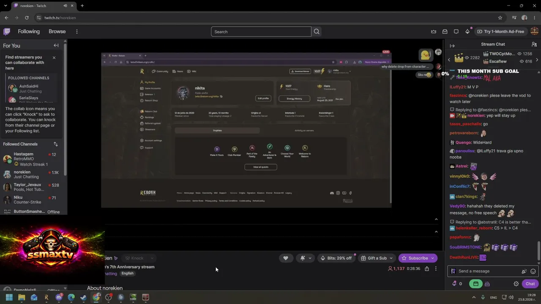This screenshot has height=304, width=541.
Task: Gift a Sub to the channel
Action: coord(374,258)
